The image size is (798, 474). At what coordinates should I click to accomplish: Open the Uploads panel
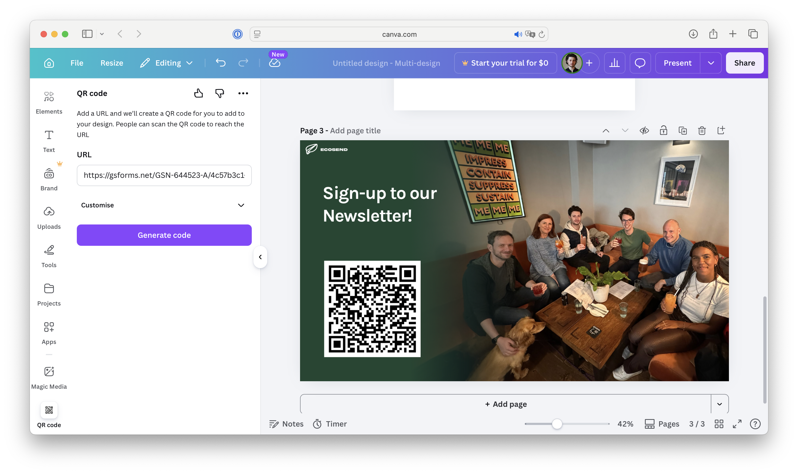point(49,216)
